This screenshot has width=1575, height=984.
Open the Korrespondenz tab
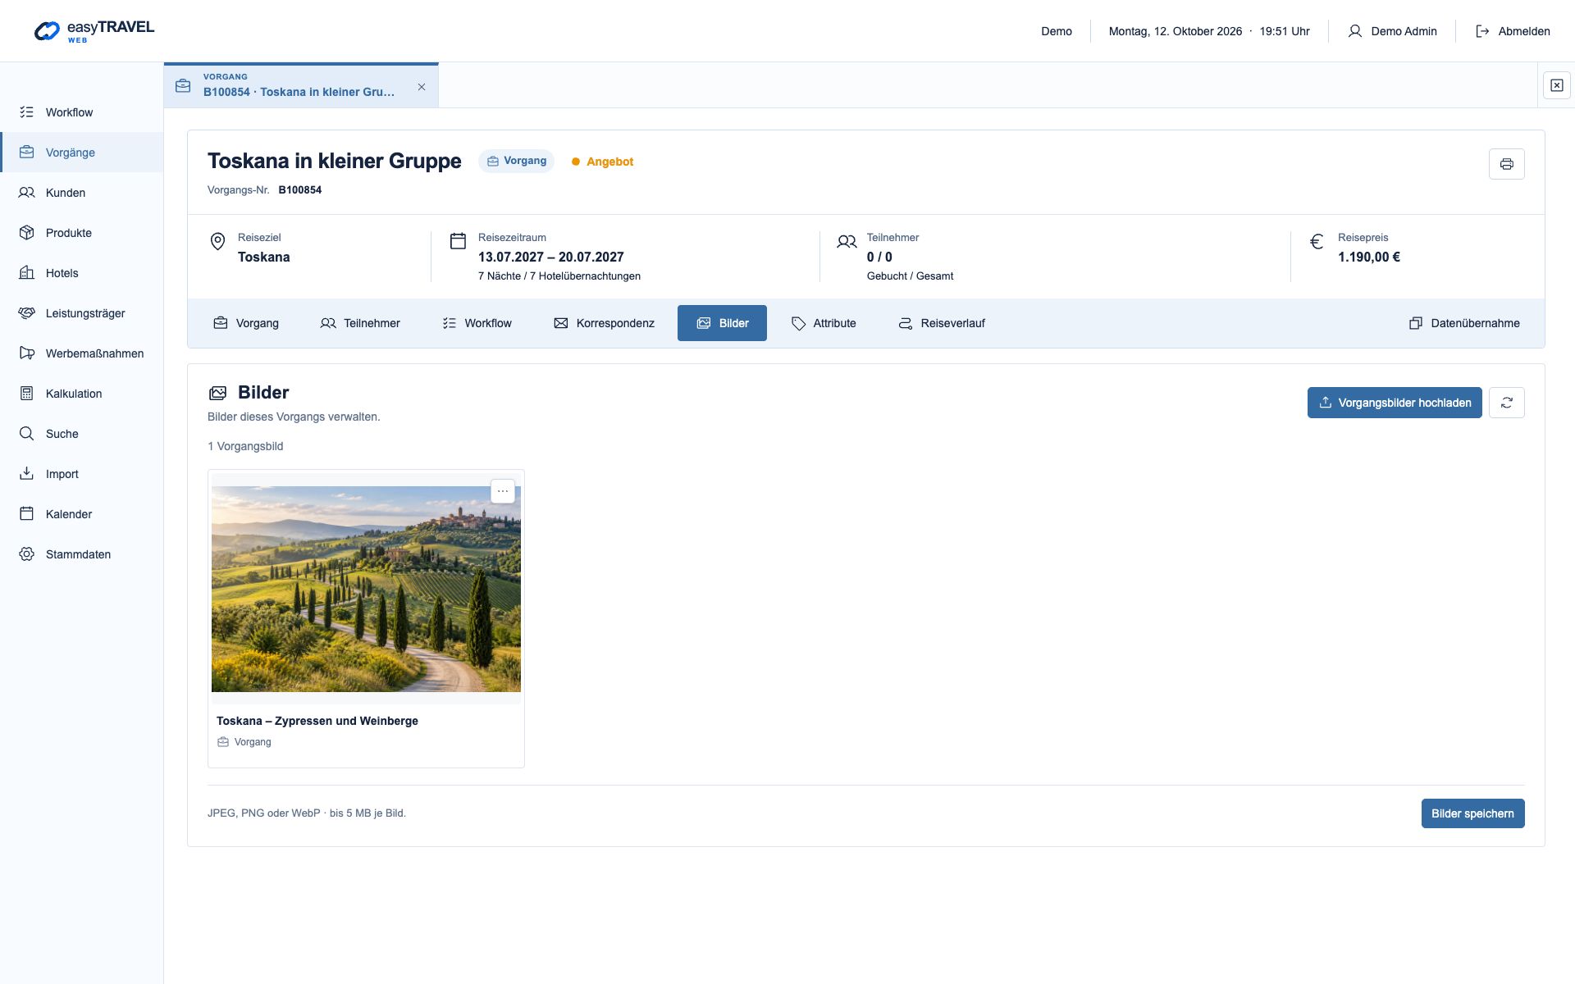(x=605, y=323)
